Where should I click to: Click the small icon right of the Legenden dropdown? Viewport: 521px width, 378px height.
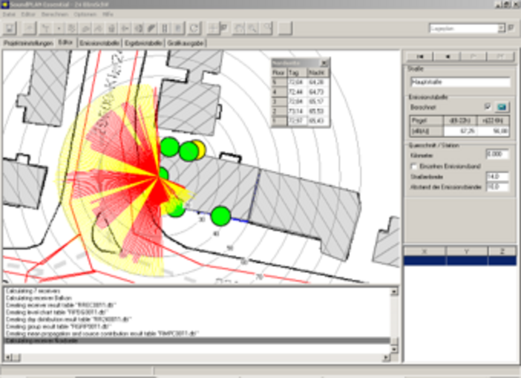point(511,28)
